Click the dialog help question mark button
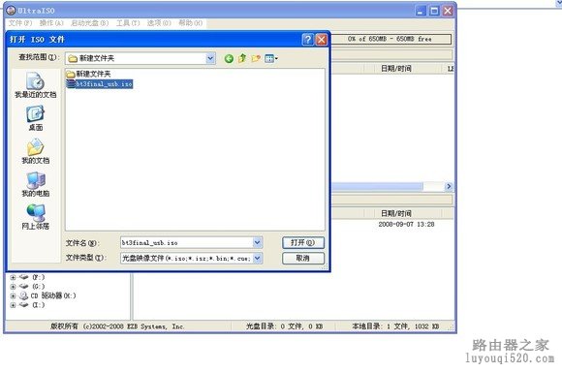562x372 pixels. 308,39
